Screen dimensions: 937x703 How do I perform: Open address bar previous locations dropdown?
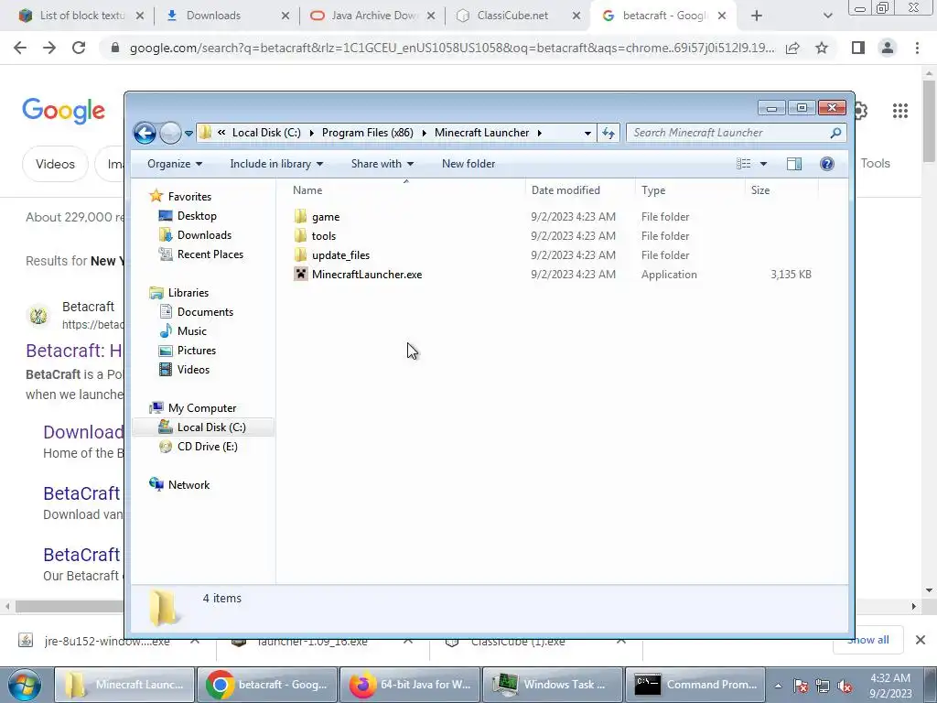[x=587, y=133]
